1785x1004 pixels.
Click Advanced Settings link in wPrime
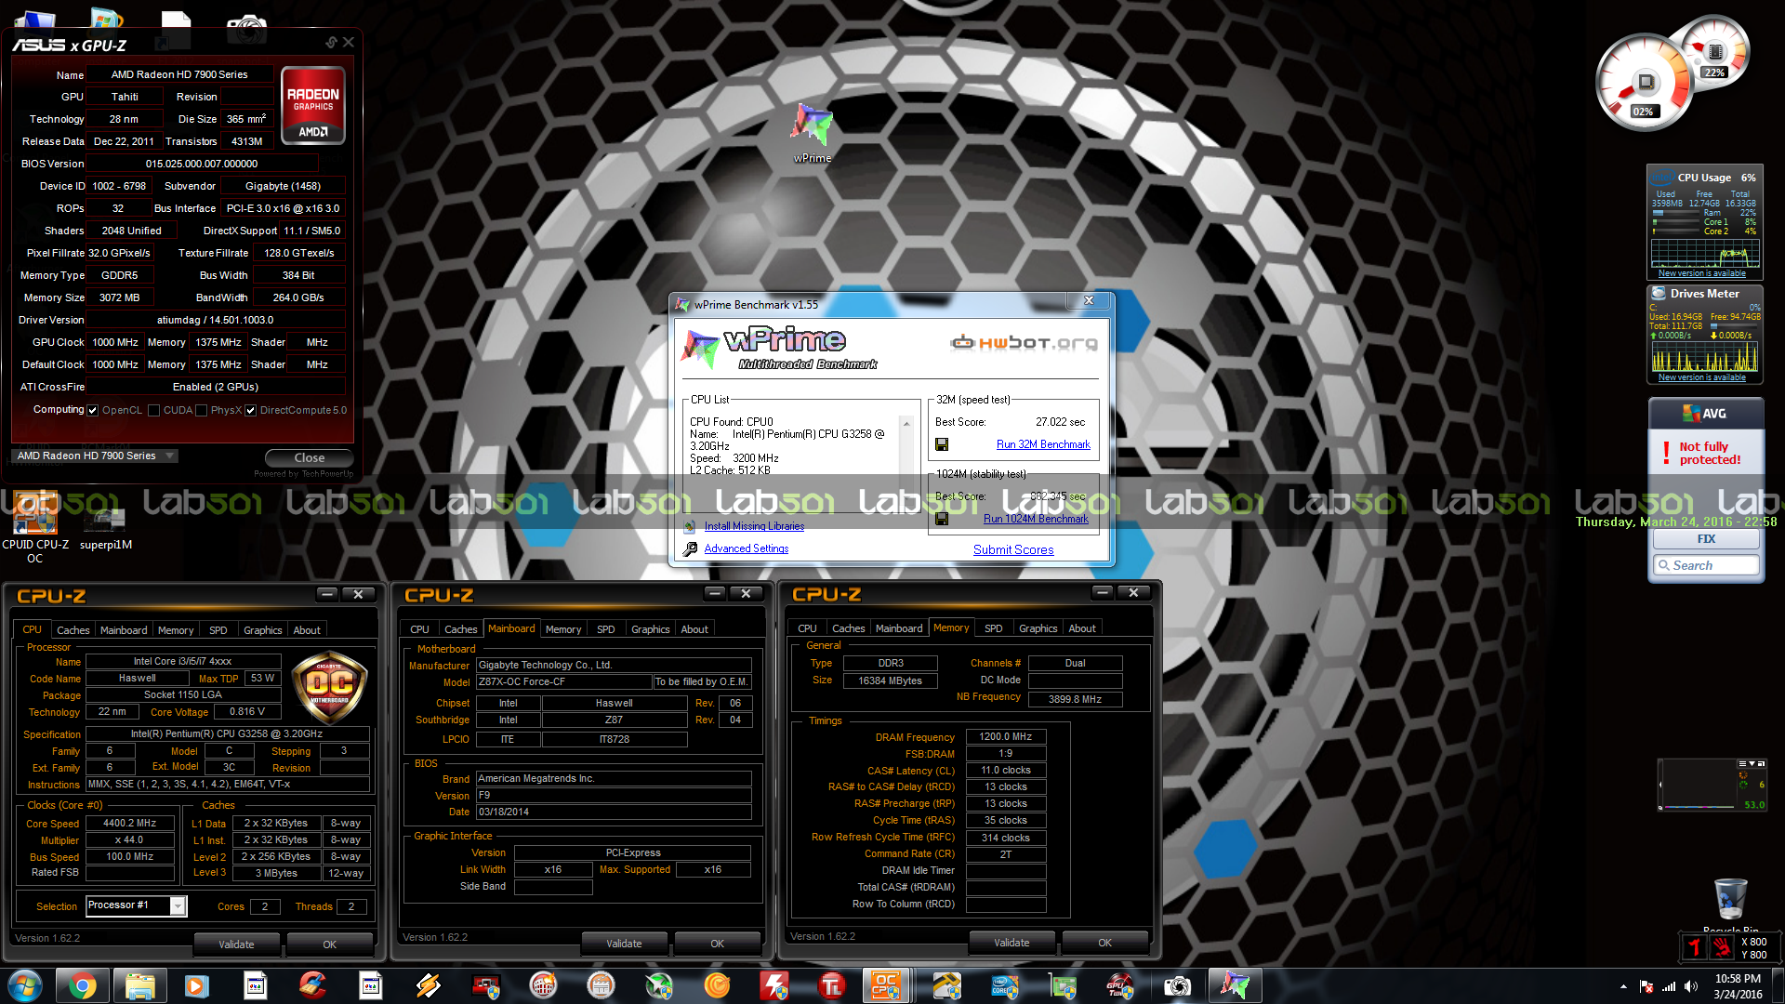point(747,548)
